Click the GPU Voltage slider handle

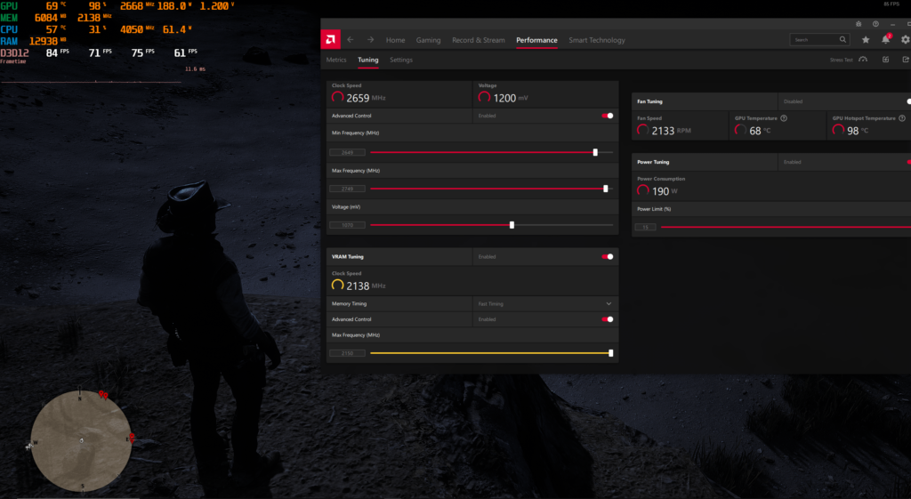[512, 225]
